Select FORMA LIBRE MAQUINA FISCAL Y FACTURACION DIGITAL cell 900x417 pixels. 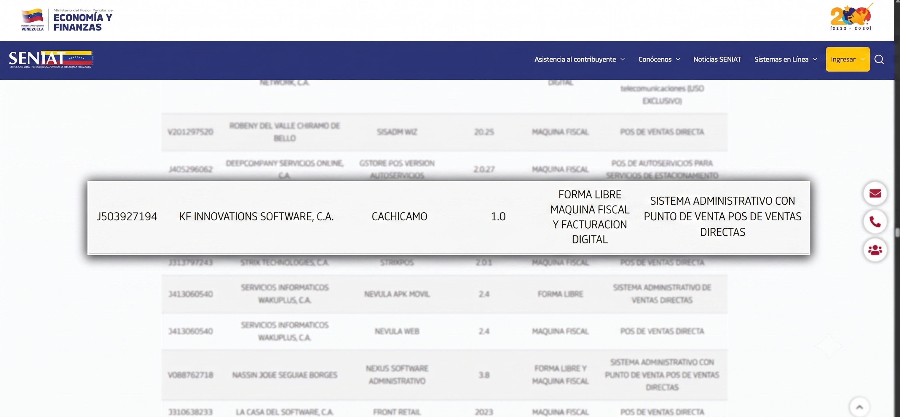coord(590,217)
